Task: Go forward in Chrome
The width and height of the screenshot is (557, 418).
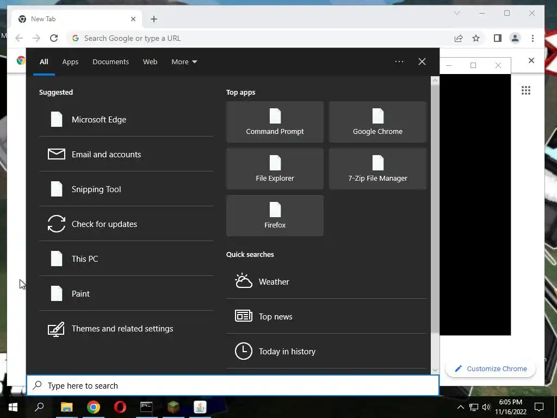Action: tap(36, 38)
